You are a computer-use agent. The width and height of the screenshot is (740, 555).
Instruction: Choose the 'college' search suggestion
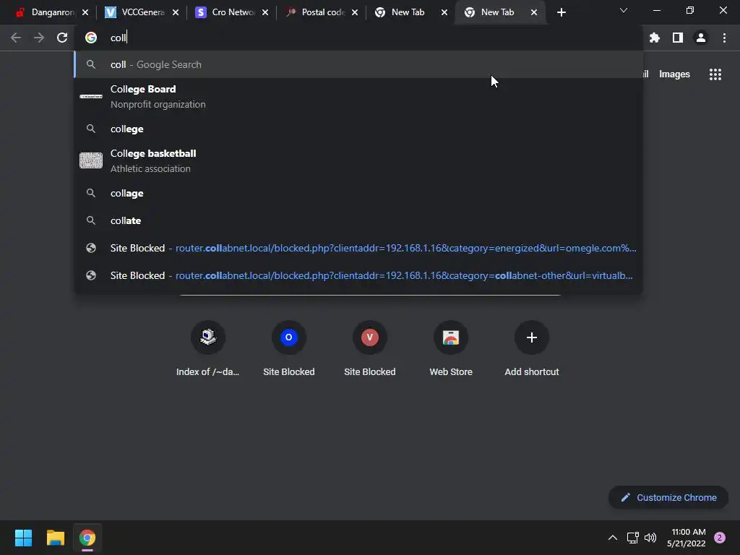point(358,129)
